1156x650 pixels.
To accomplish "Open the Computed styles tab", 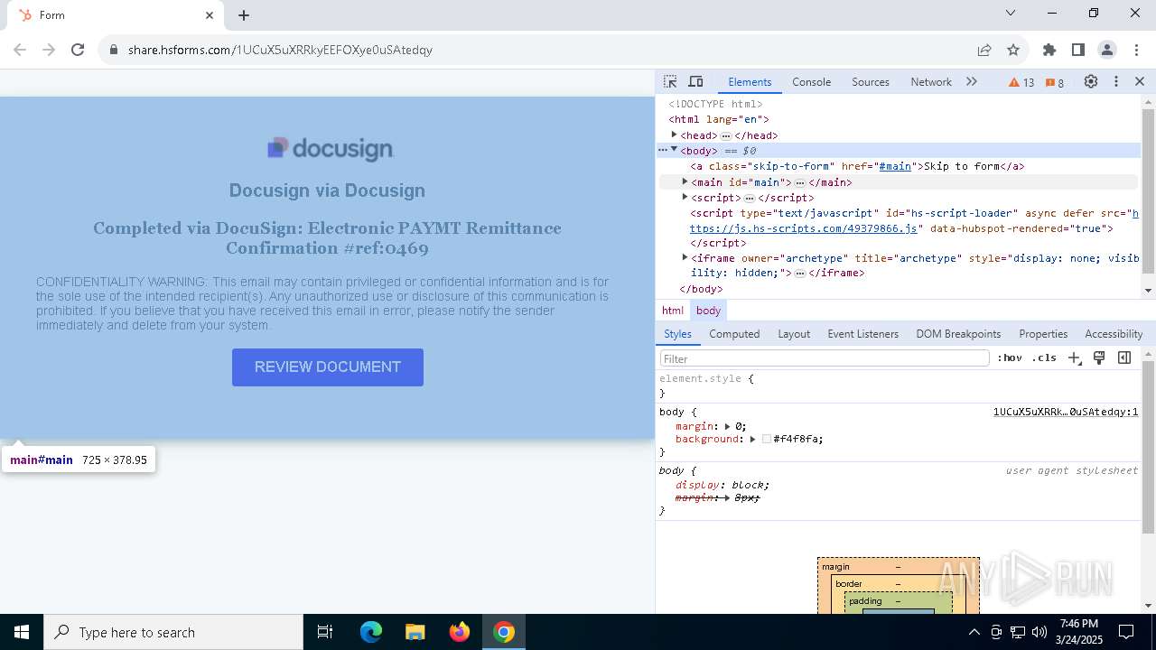I will click(734, 333).
